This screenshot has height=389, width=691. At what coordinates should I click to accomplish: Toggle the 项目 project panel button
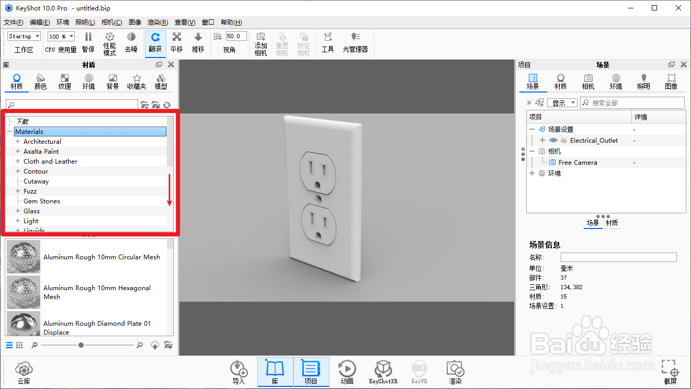tap(311, 372)
